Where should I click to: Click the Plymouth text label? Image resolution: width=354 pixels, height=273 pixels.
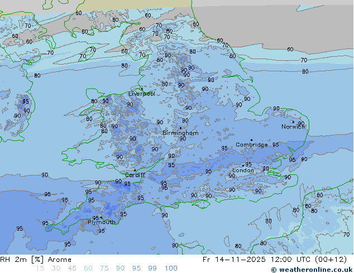pyautogui.click(x=101, y=222)
